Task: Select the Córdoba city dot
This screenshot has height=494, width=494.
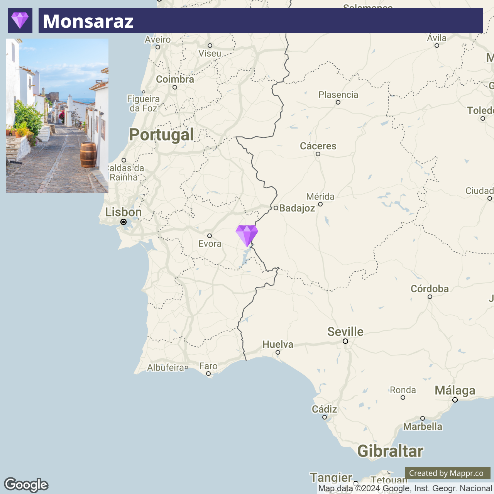Action: [x=430, y=297]
